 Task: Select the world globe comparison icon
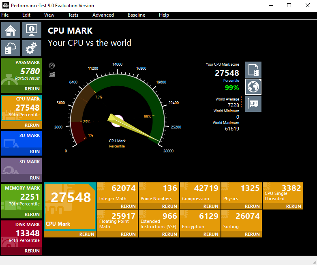click(x=253, y=87)
